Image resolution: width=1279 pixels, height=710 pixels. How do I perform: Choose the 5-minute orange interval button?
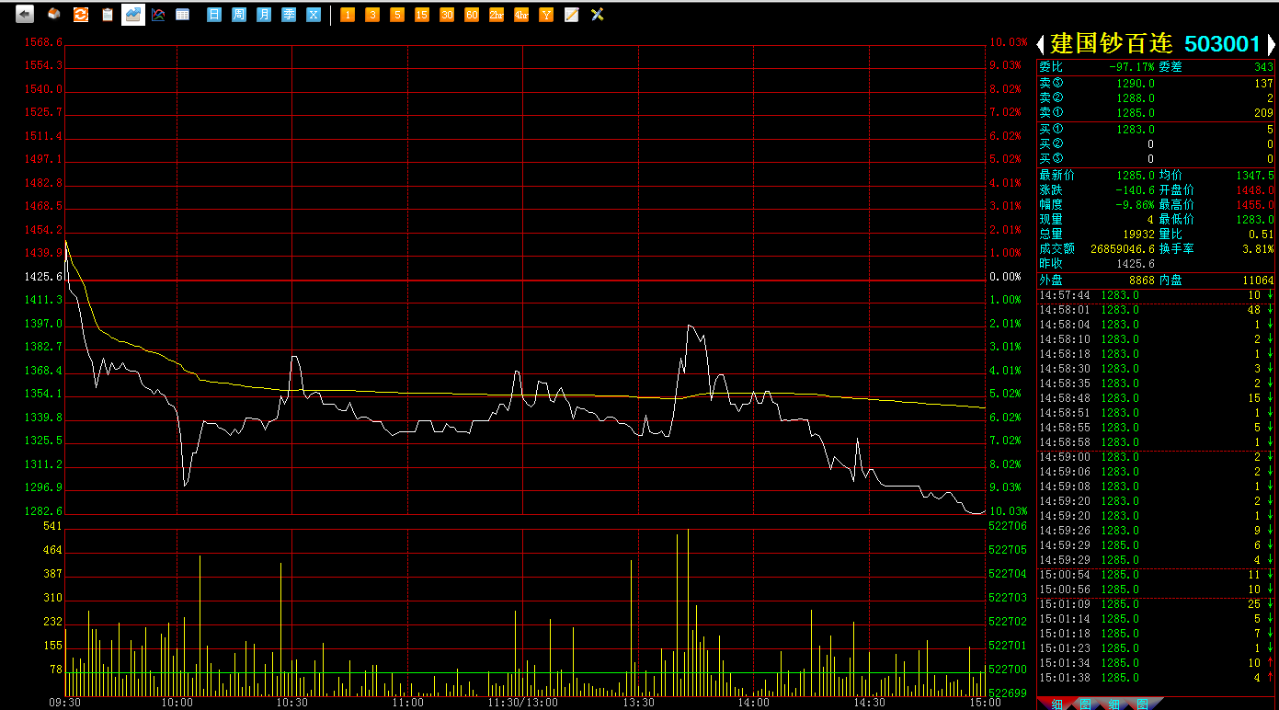[397, 15]
